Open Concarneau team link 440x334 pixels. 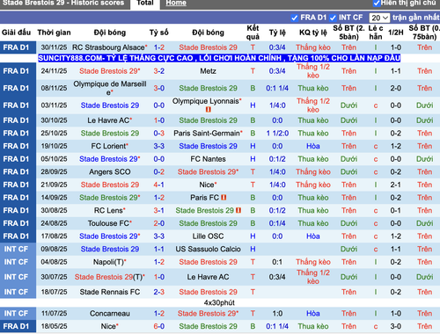[110, 314]
